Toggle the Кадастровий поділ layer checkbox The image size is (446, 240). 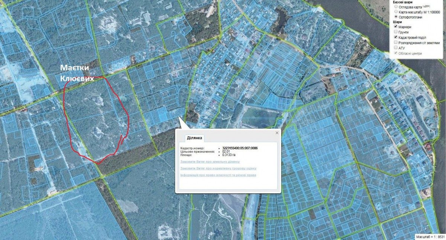click(x=396, y=38)
